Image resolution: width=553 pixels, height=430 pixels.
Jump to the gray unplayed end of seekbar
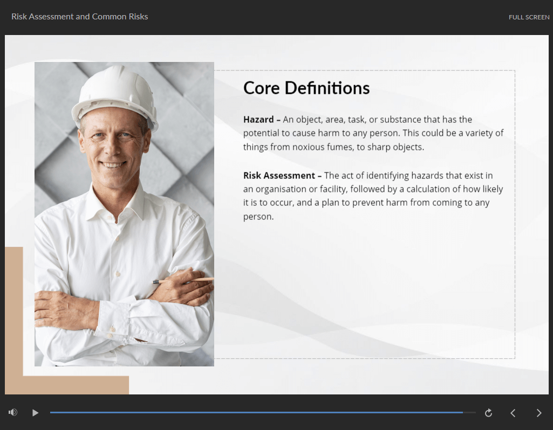coord(470,413)
